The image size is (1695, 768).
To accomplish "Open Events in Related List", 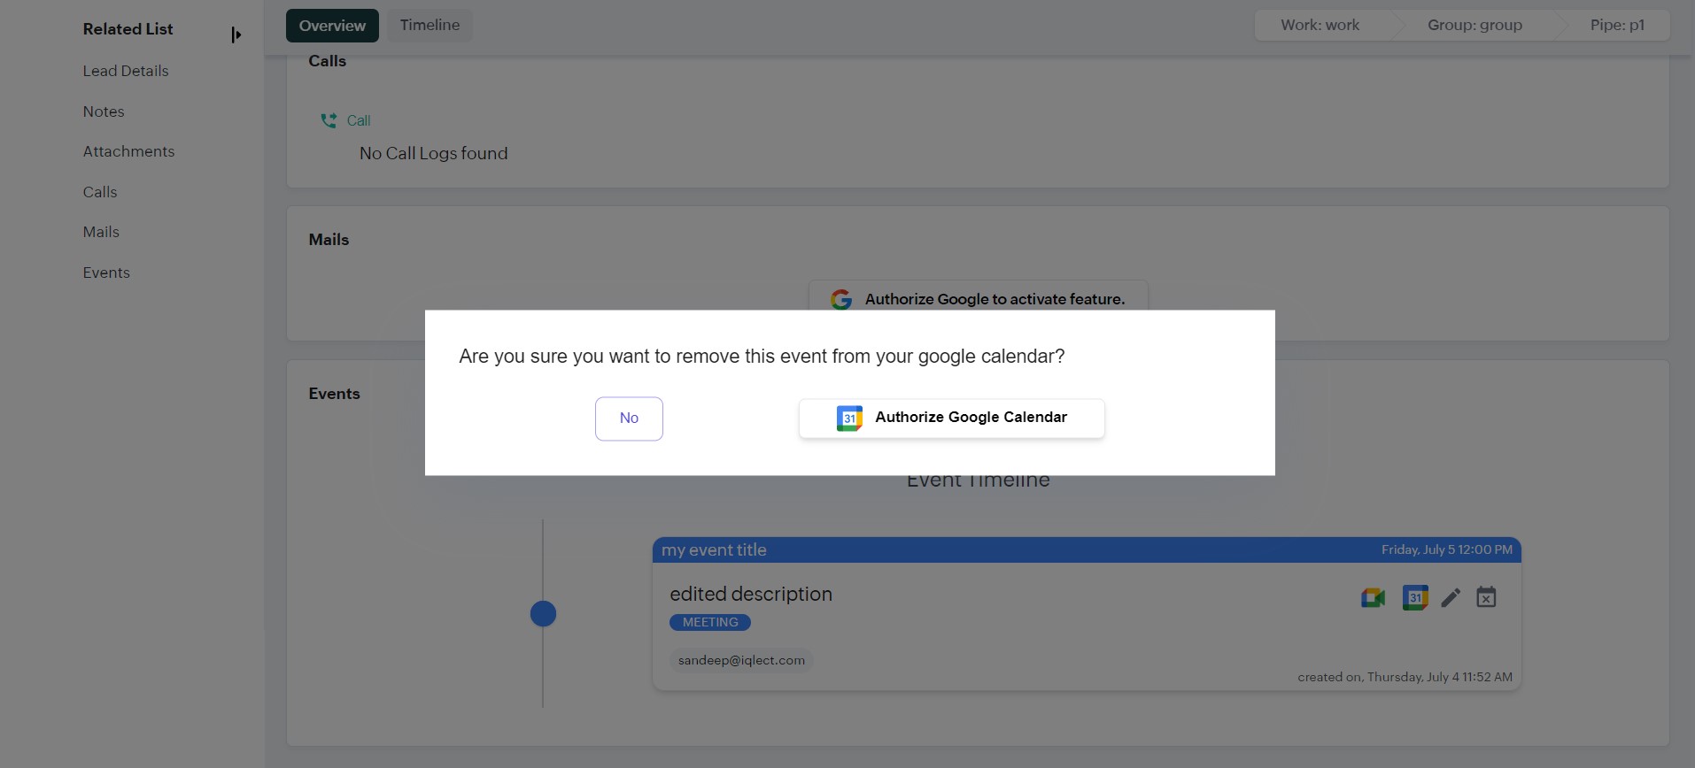I will (106, 273).
